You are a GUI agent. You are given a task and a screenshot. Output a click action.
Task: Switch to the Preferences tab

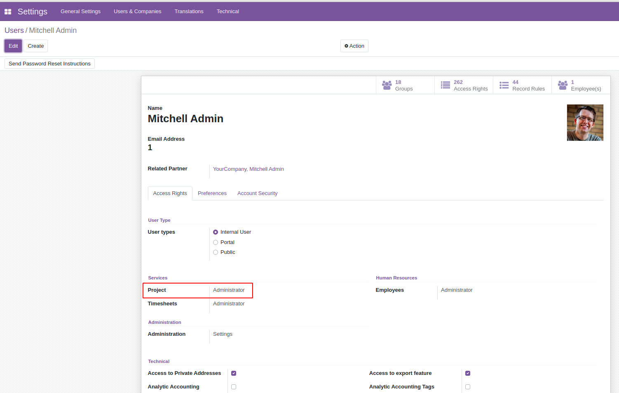(212, 193)
